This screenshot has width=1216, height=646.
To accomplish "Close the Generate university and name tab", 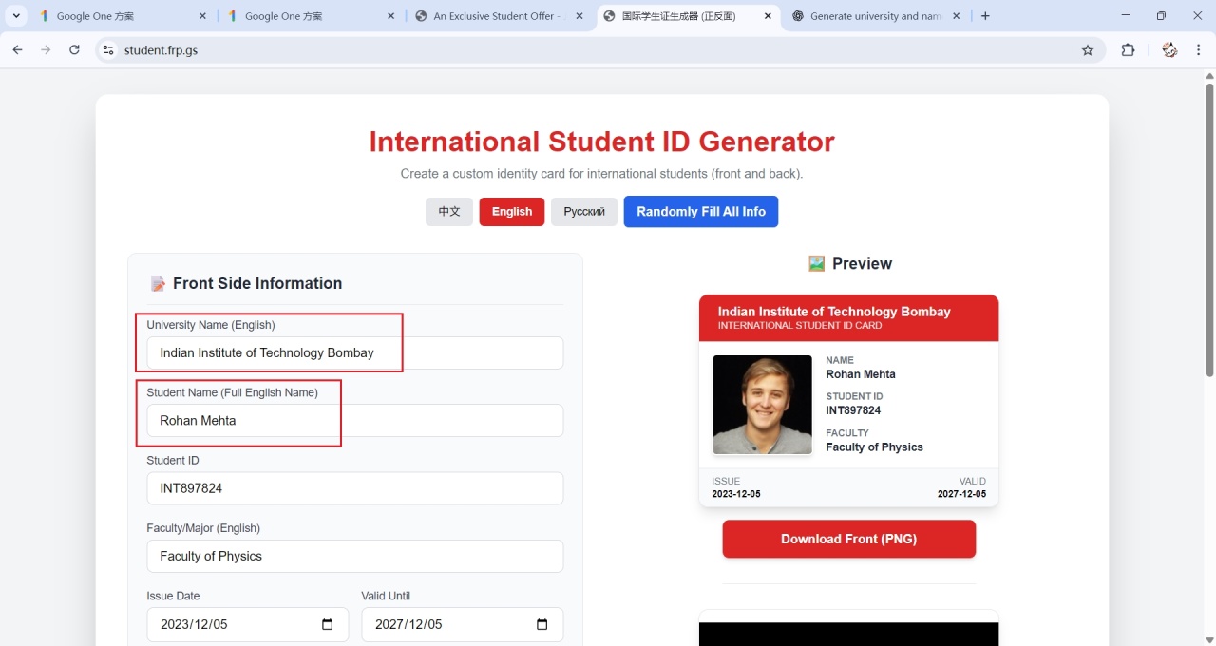I will (x=956, y=16).
